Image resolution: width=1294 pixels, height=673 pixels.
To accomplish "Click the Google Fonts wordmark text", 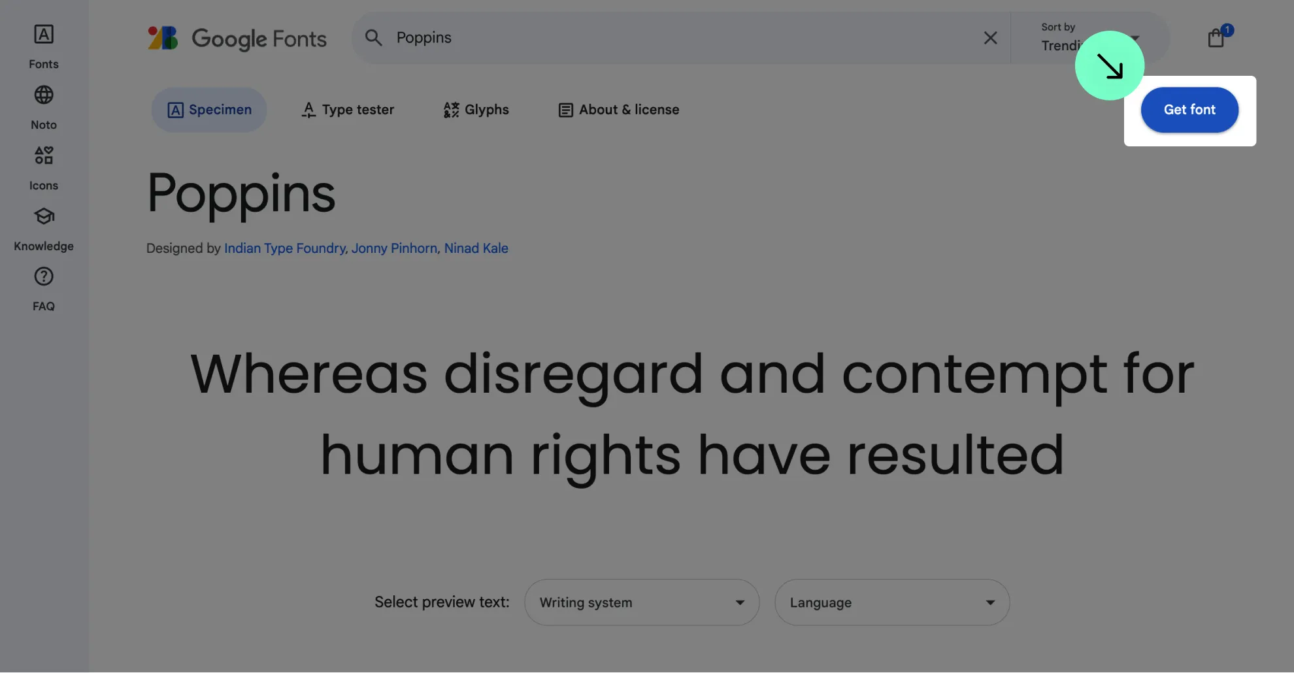I will [259, 39].
